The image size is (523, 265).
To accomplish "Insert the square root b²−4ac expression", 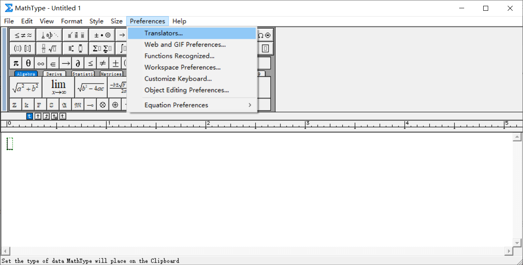I will pos(91,87).
